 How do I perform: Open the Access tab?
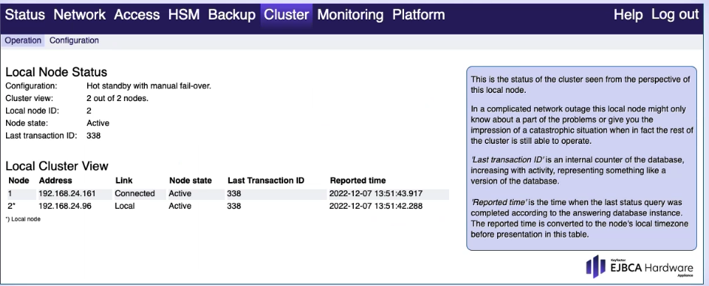pos(137,15)
